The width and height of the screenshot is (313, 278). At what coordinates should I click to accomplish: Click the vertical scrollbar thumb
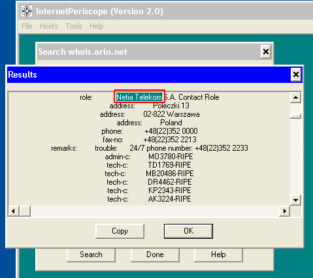point(295,116)
